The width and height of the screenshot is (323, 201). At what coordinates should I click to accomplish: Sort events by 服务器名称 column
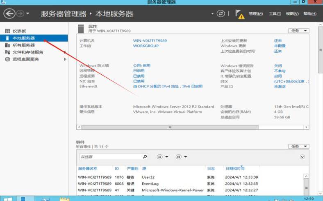pyautogui.click(x=88, y=169)
